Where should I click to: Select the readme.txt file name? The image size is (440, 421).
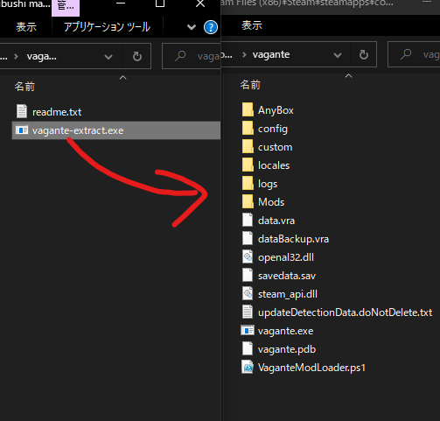[x=57, y=112]
